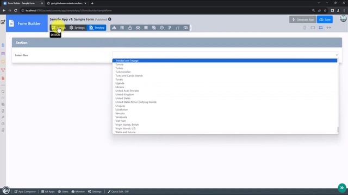Image resolution: width=348 pixels, height=195 pixels.
Task: Pick United States Minor Outlying Islands
Action: (225, 102)
